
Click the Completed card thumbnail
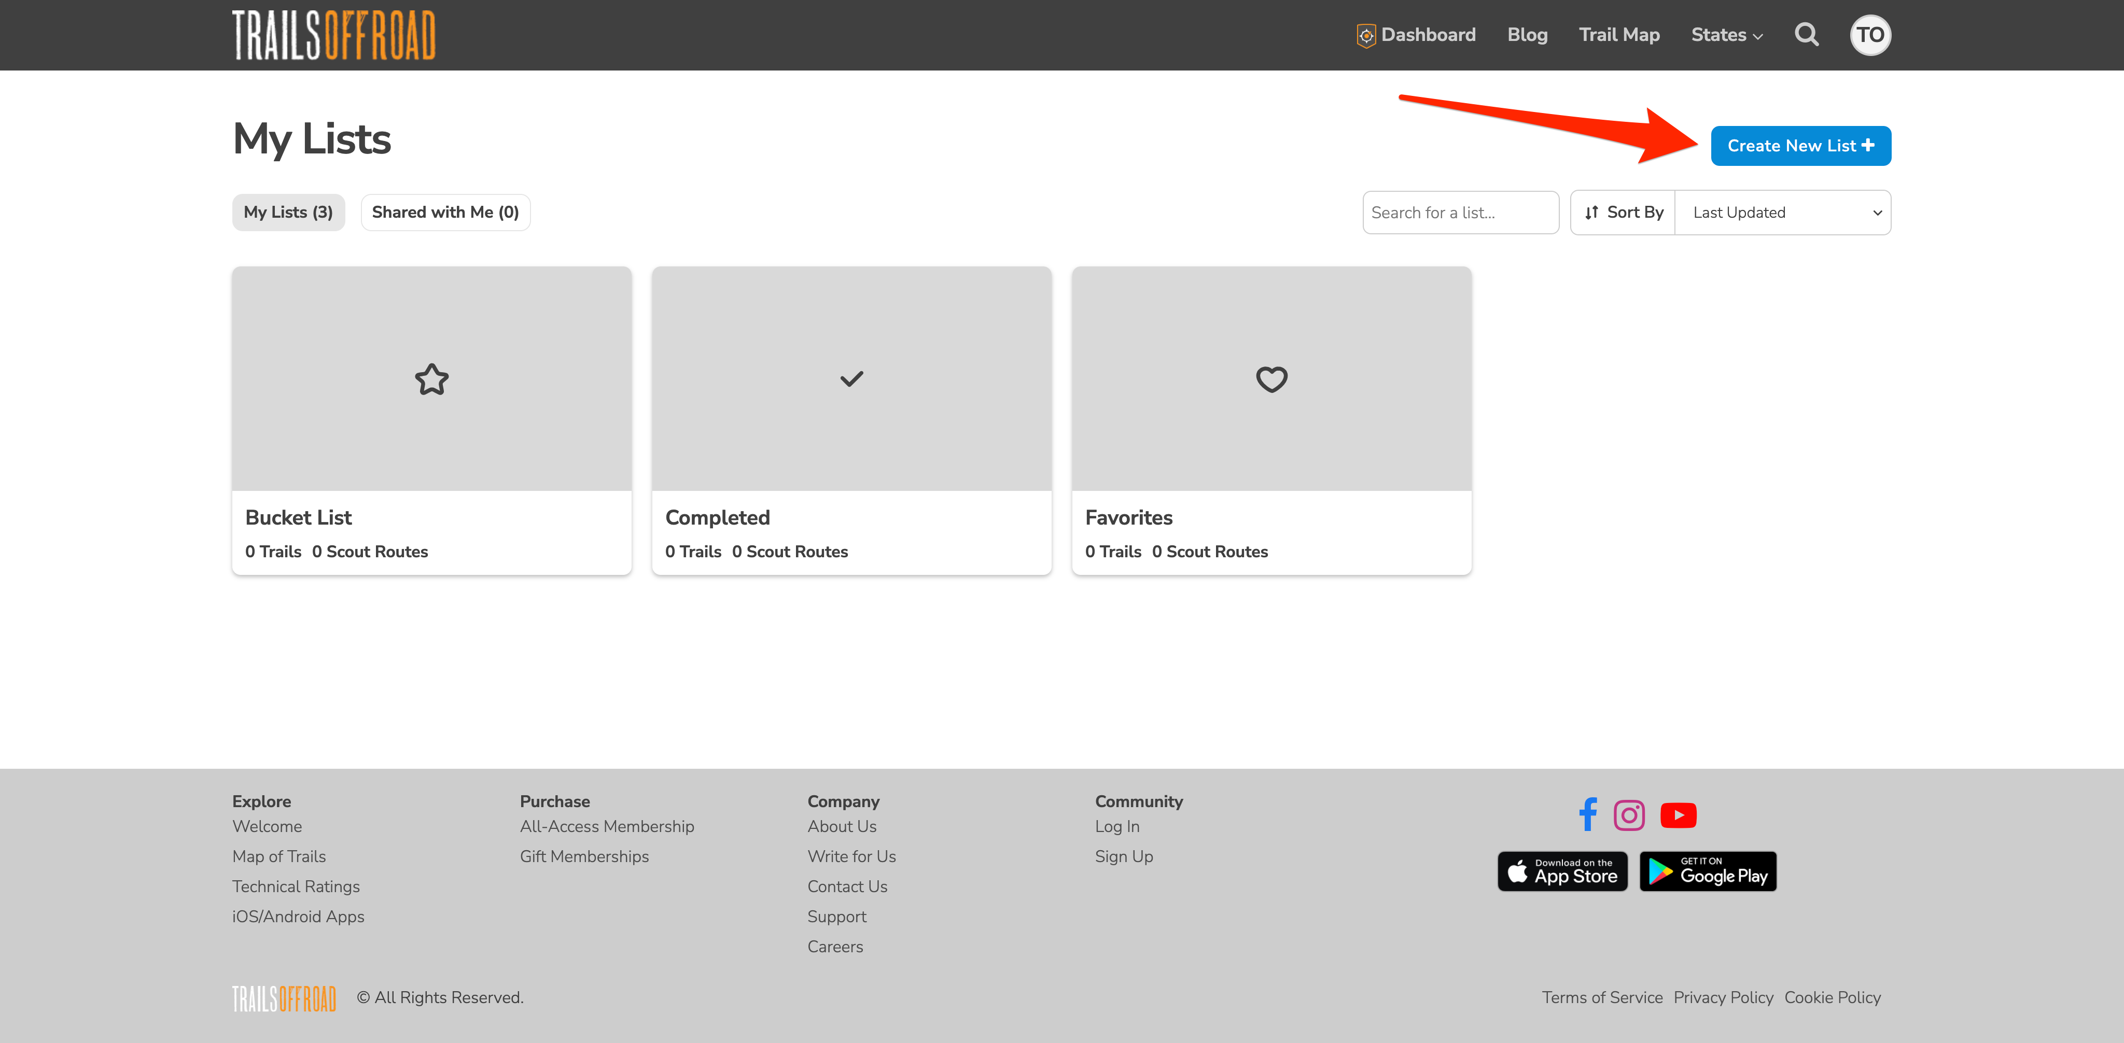point(851,378)
